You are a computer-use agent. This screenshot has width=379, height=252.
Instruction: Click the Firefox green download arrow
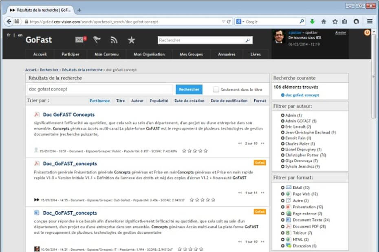pos(312,22)
